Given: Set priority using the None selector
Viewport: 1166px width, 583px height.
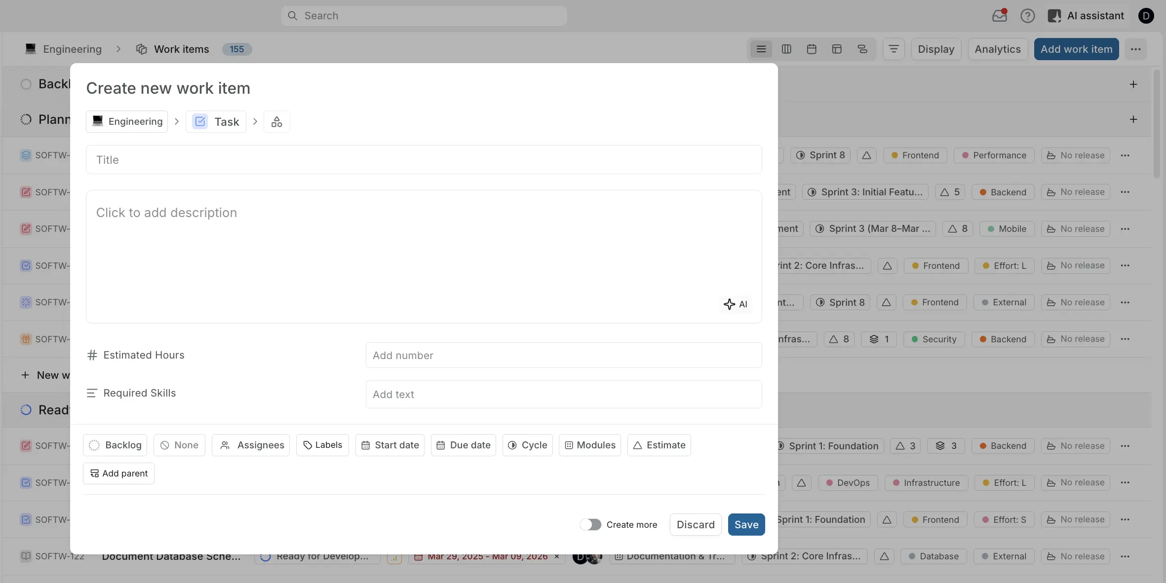Looking at the screenshot, I should pos(179,445).
